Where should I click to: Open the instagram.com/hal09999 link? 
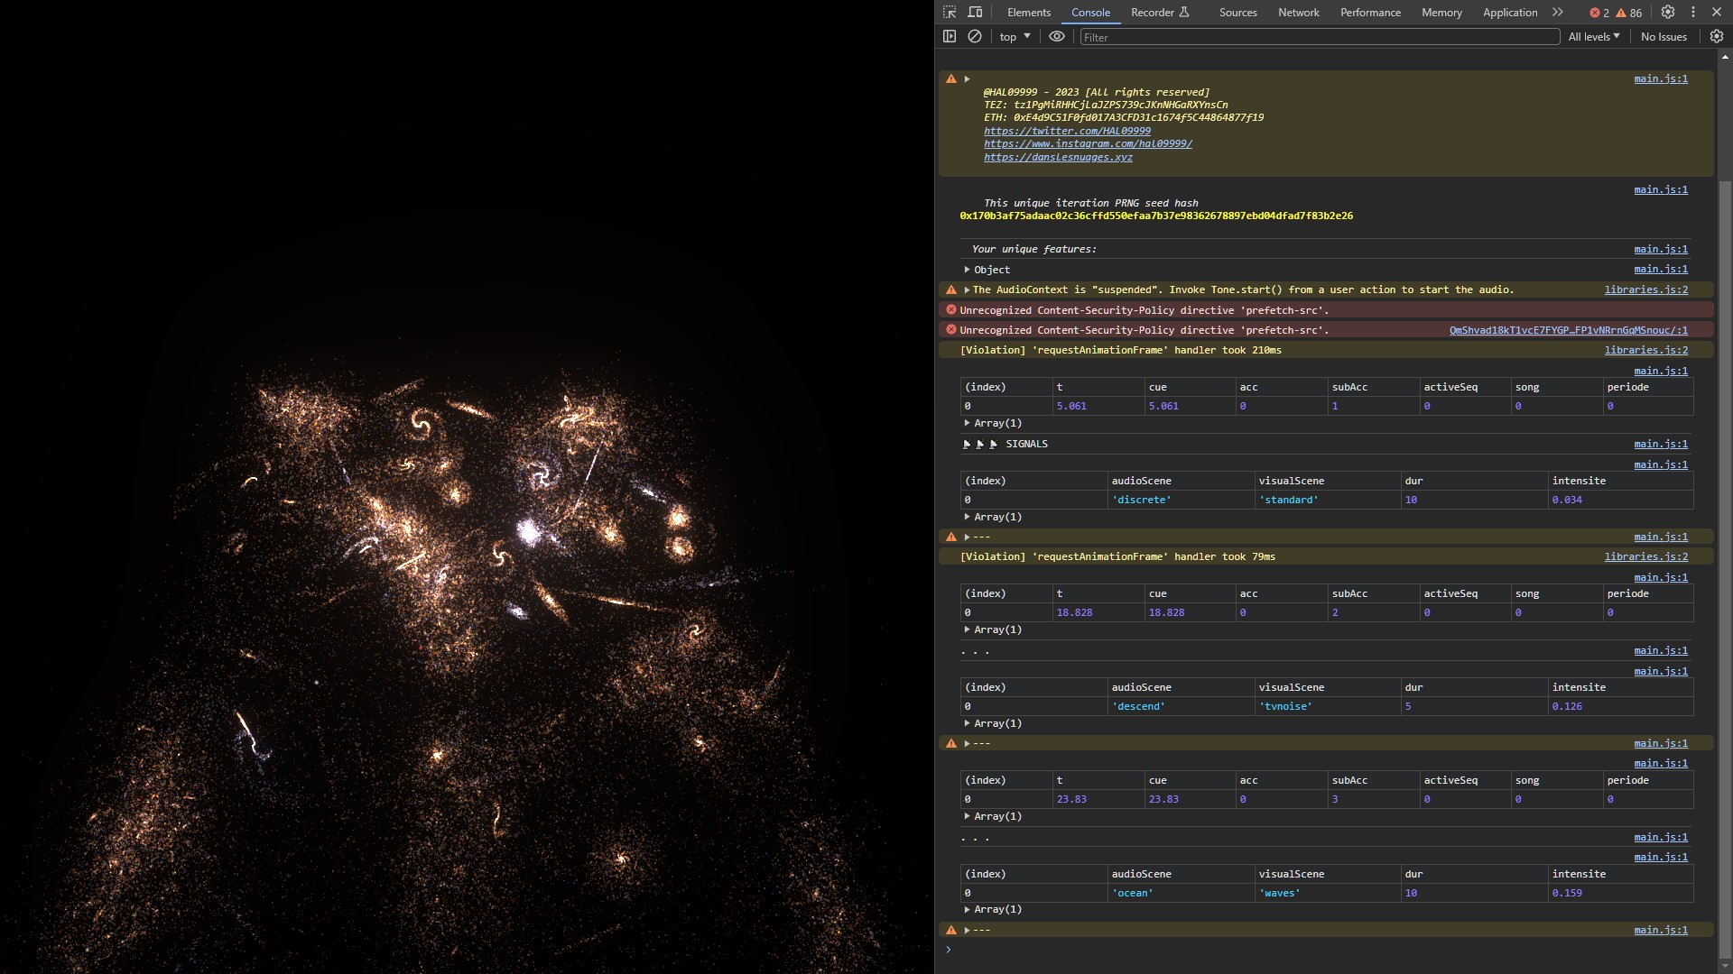pyautogui.click(x=1088, y=144)
